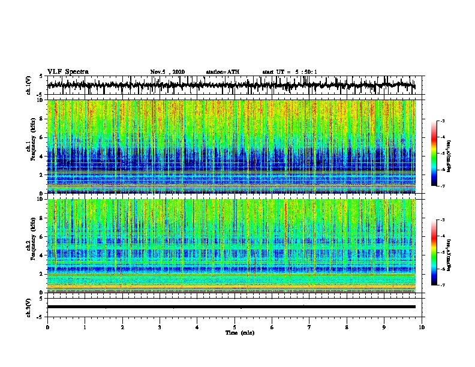Click the "Time (min)" axis label
This screenshot has width=475, height=367.
pos(240,333)
